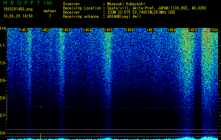Click the version number 1.0.0
Image resolution: width=221 pixels, height=140 pixels.
tap(47, 3)
